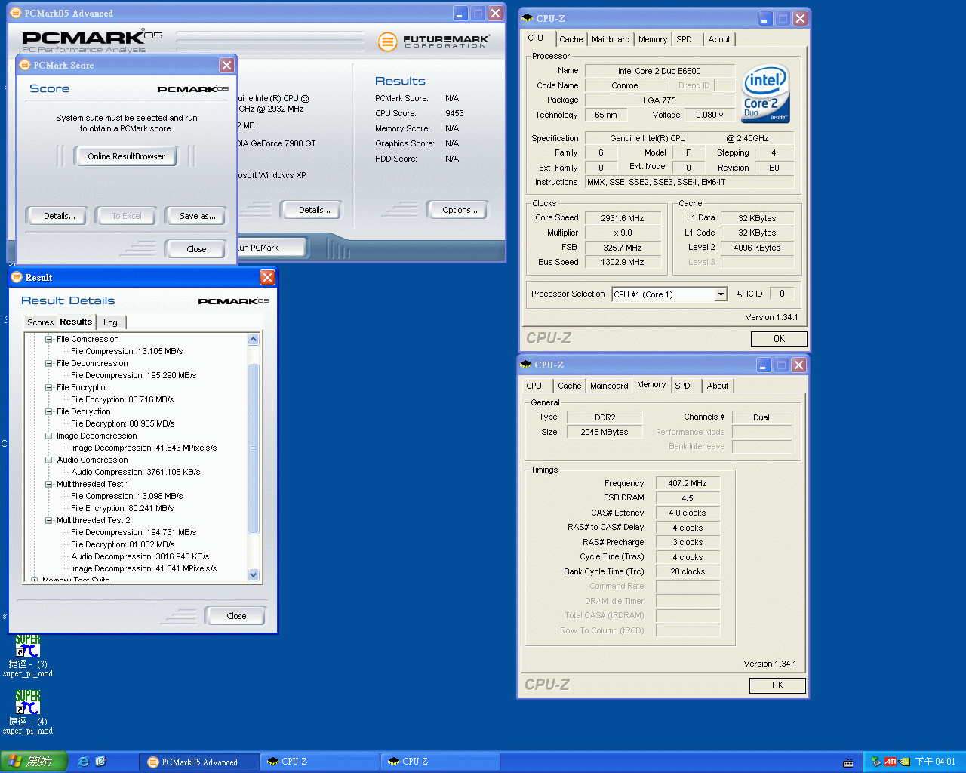Collapse the Image Decompression tree node
Screen dimensions: 966x773
[x=48, y=436]
